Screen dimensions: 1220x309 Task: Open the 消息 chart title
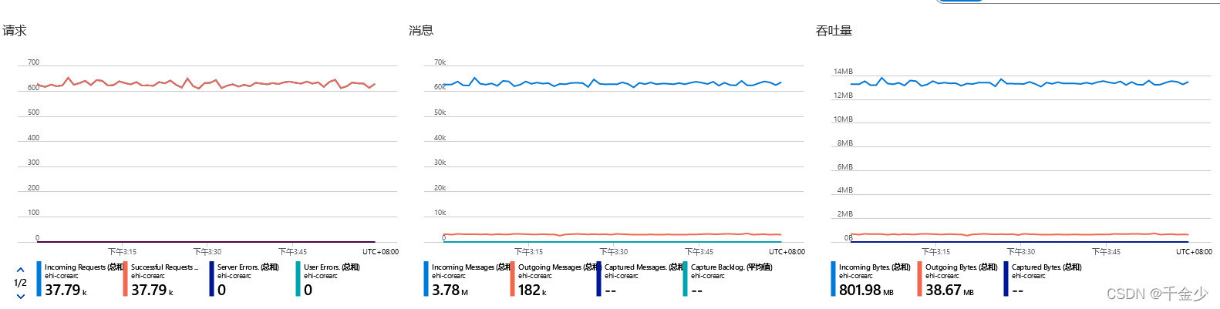(x=421, y=31)
